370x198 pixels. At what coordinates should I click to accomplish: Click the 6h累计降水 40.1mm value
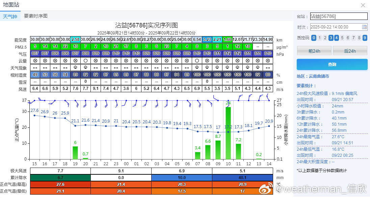point(339,118)
